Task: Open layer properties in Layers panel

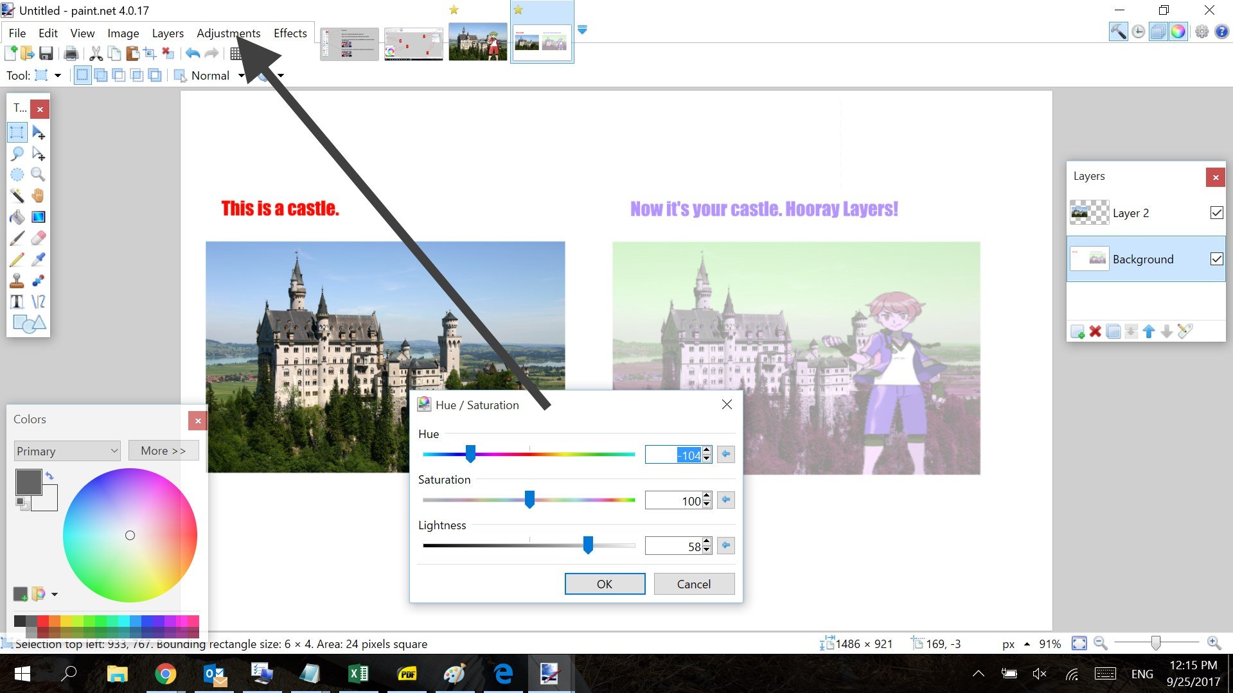Action: click(1185, 331)
